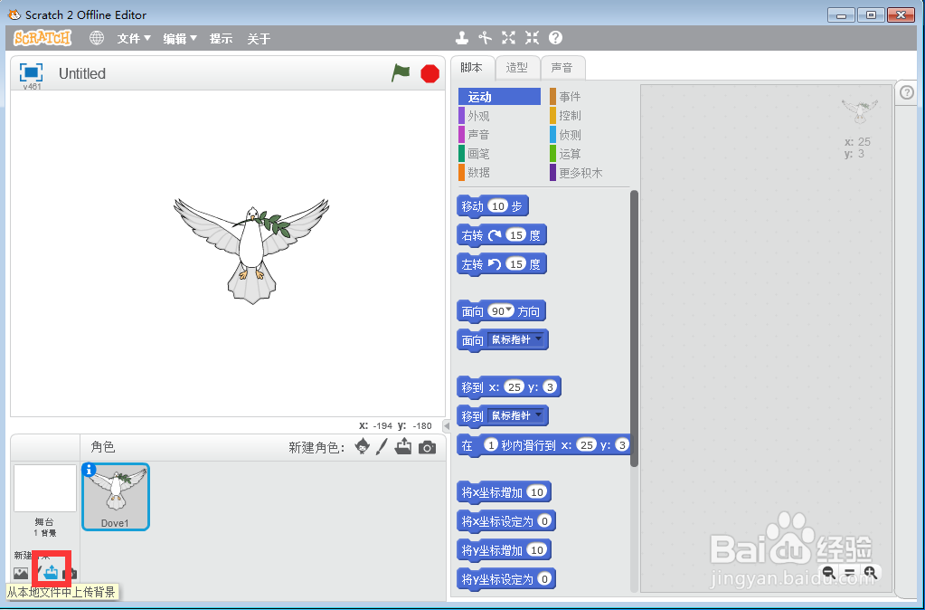Open the 提示 menu item

click(x=221, y=39)
